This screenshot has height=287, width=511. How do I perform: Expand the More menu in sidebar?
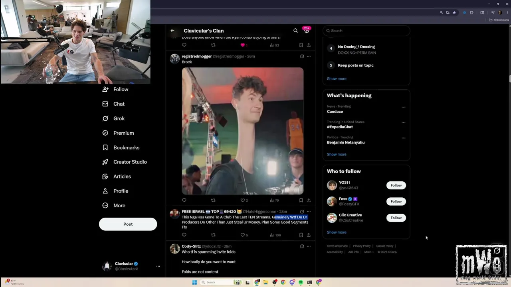point(114,205)
